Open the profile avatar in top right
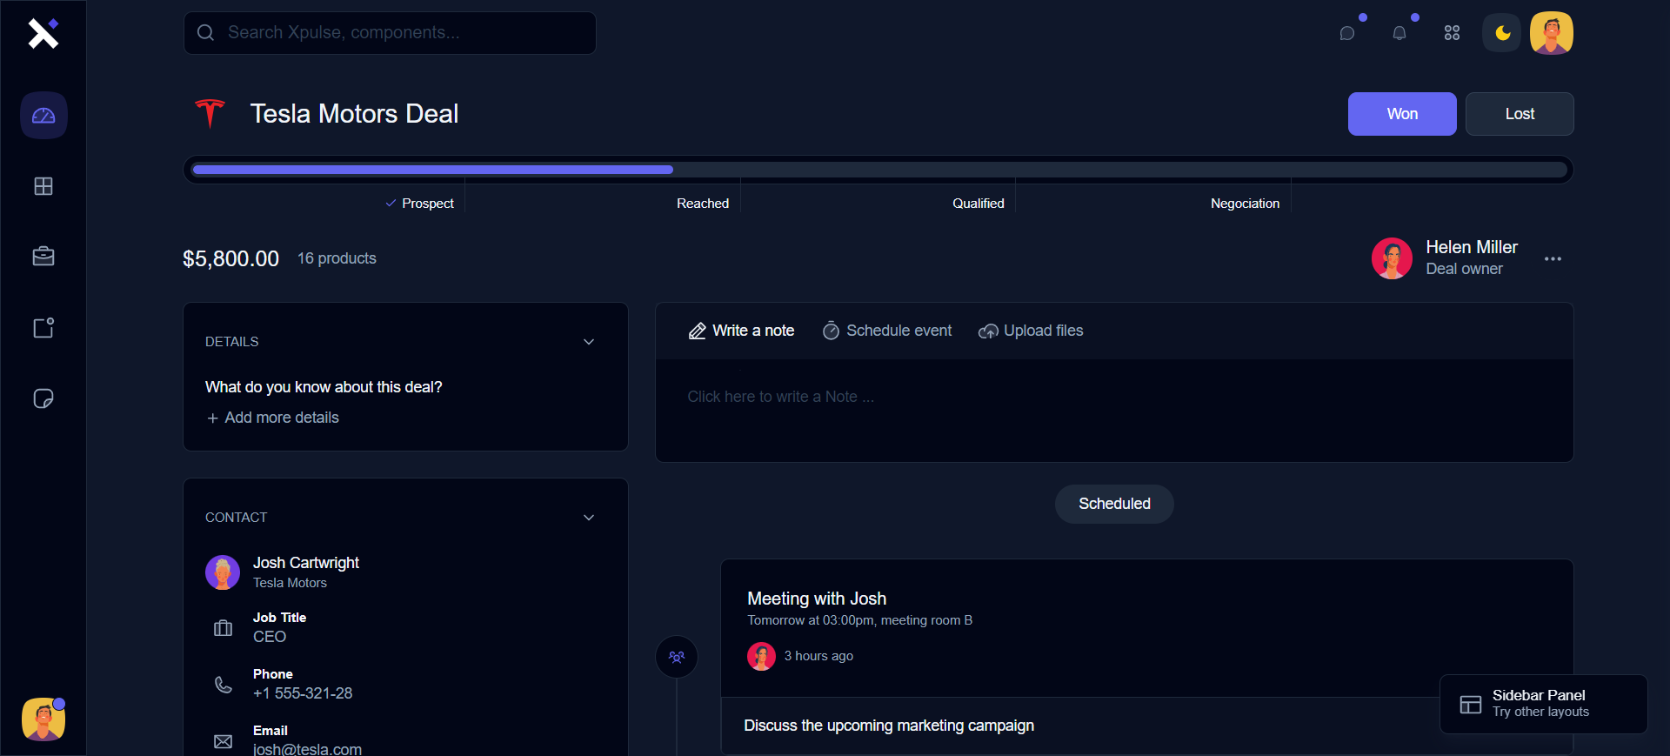This screenshot has height=756, width=1670. [1552, 33]
